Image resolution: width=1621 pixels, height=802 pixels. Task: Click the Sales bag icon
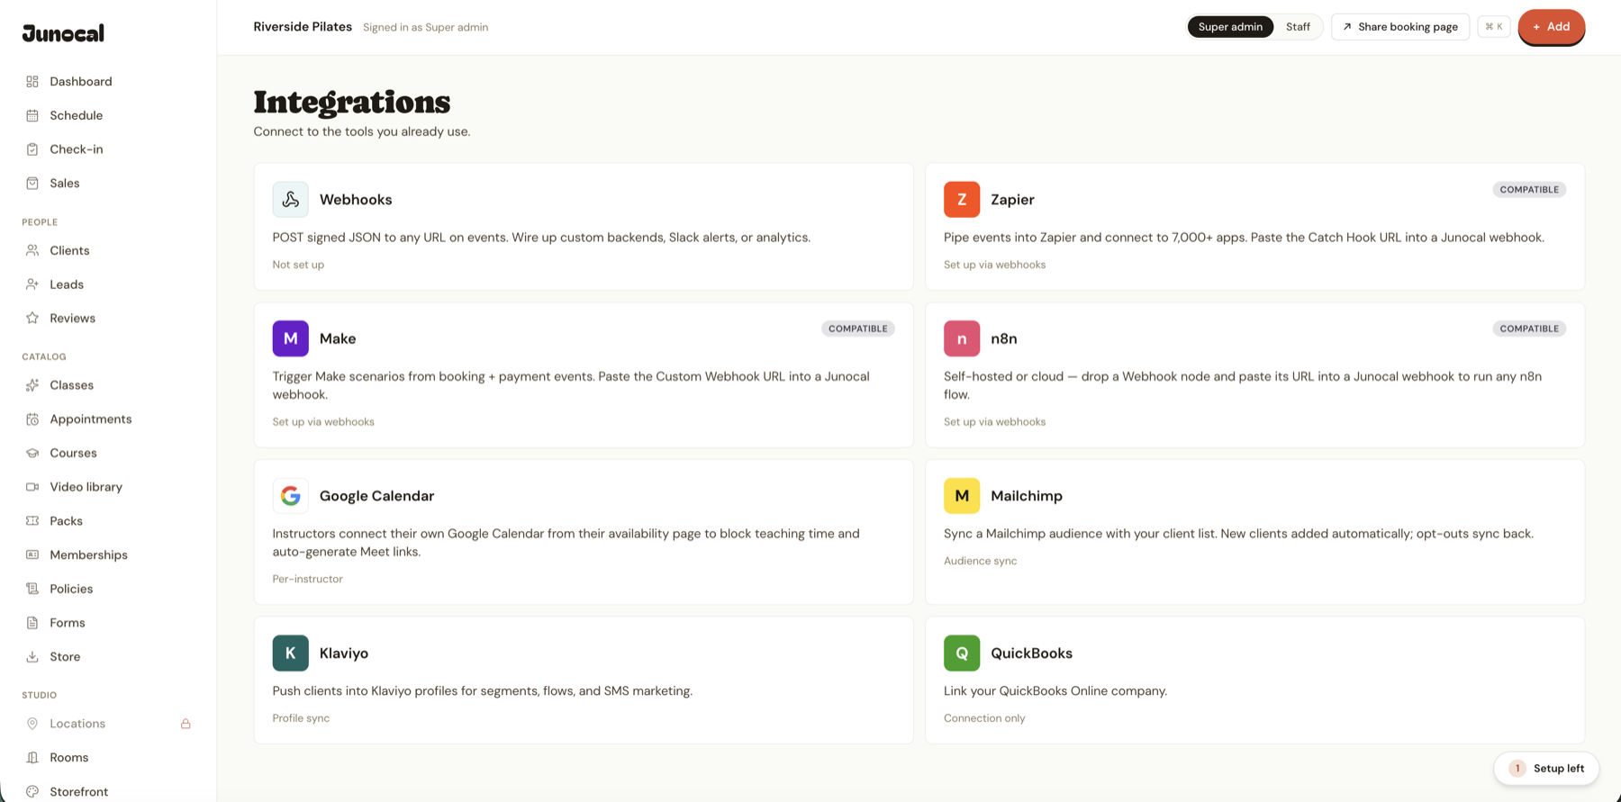coord(32,183)
